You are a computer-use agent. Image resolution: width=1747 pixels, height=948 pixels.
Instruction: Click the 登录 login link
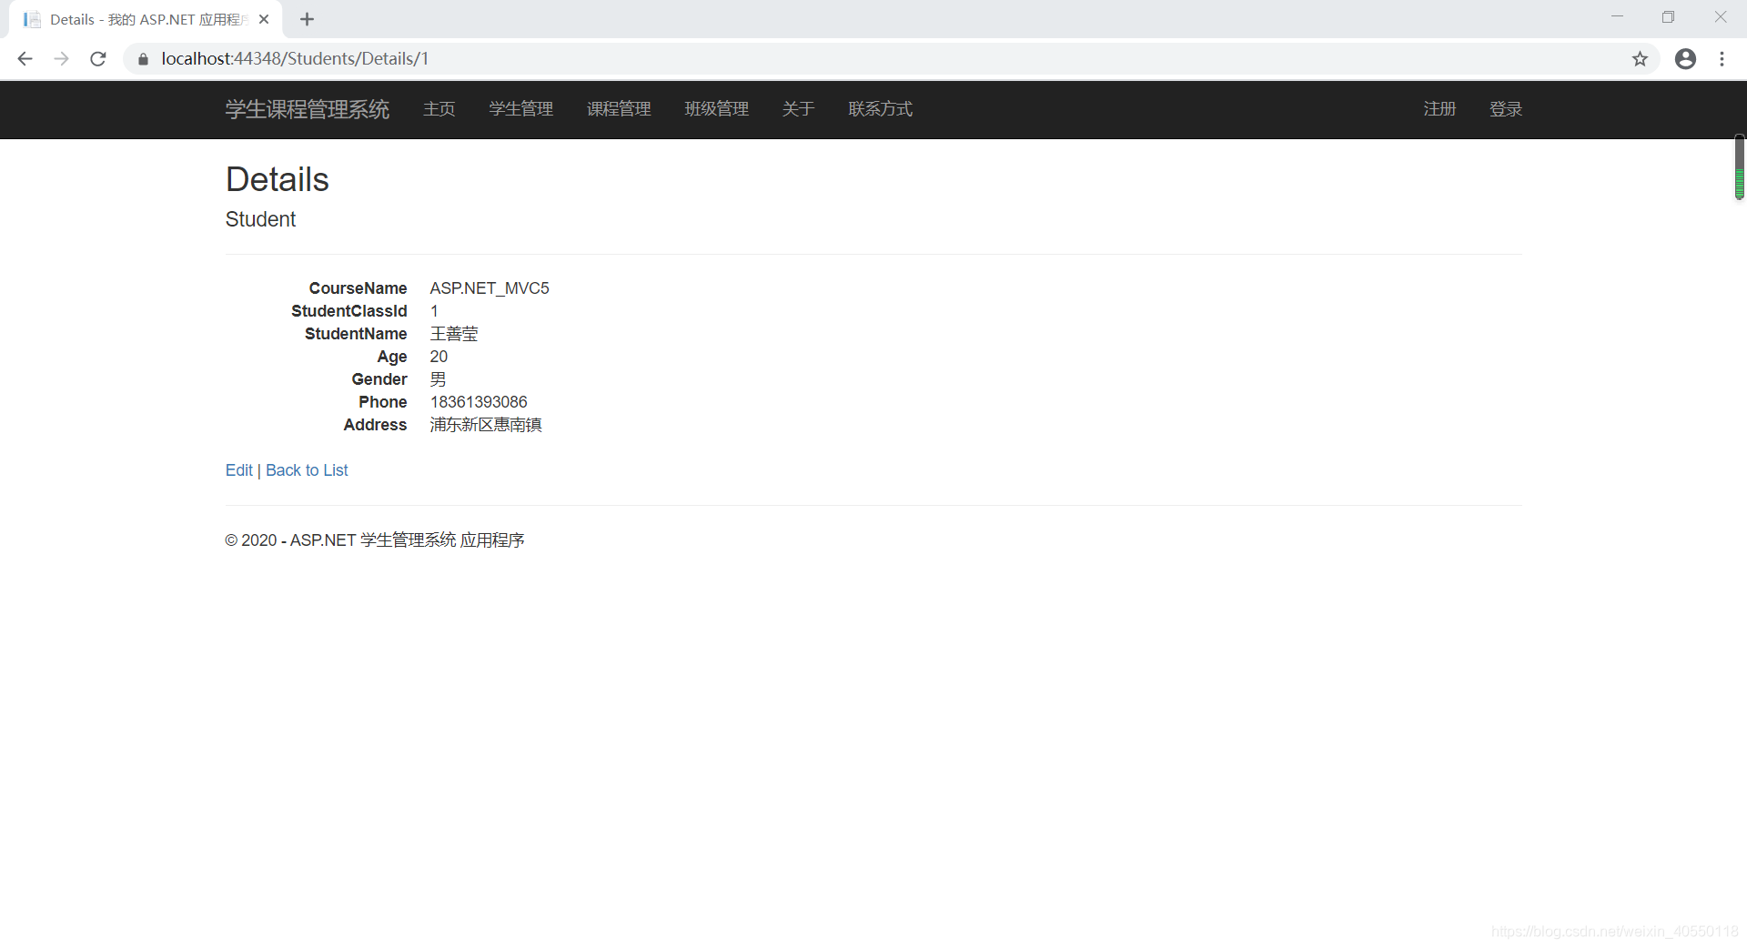click(x=1506, y=109)
